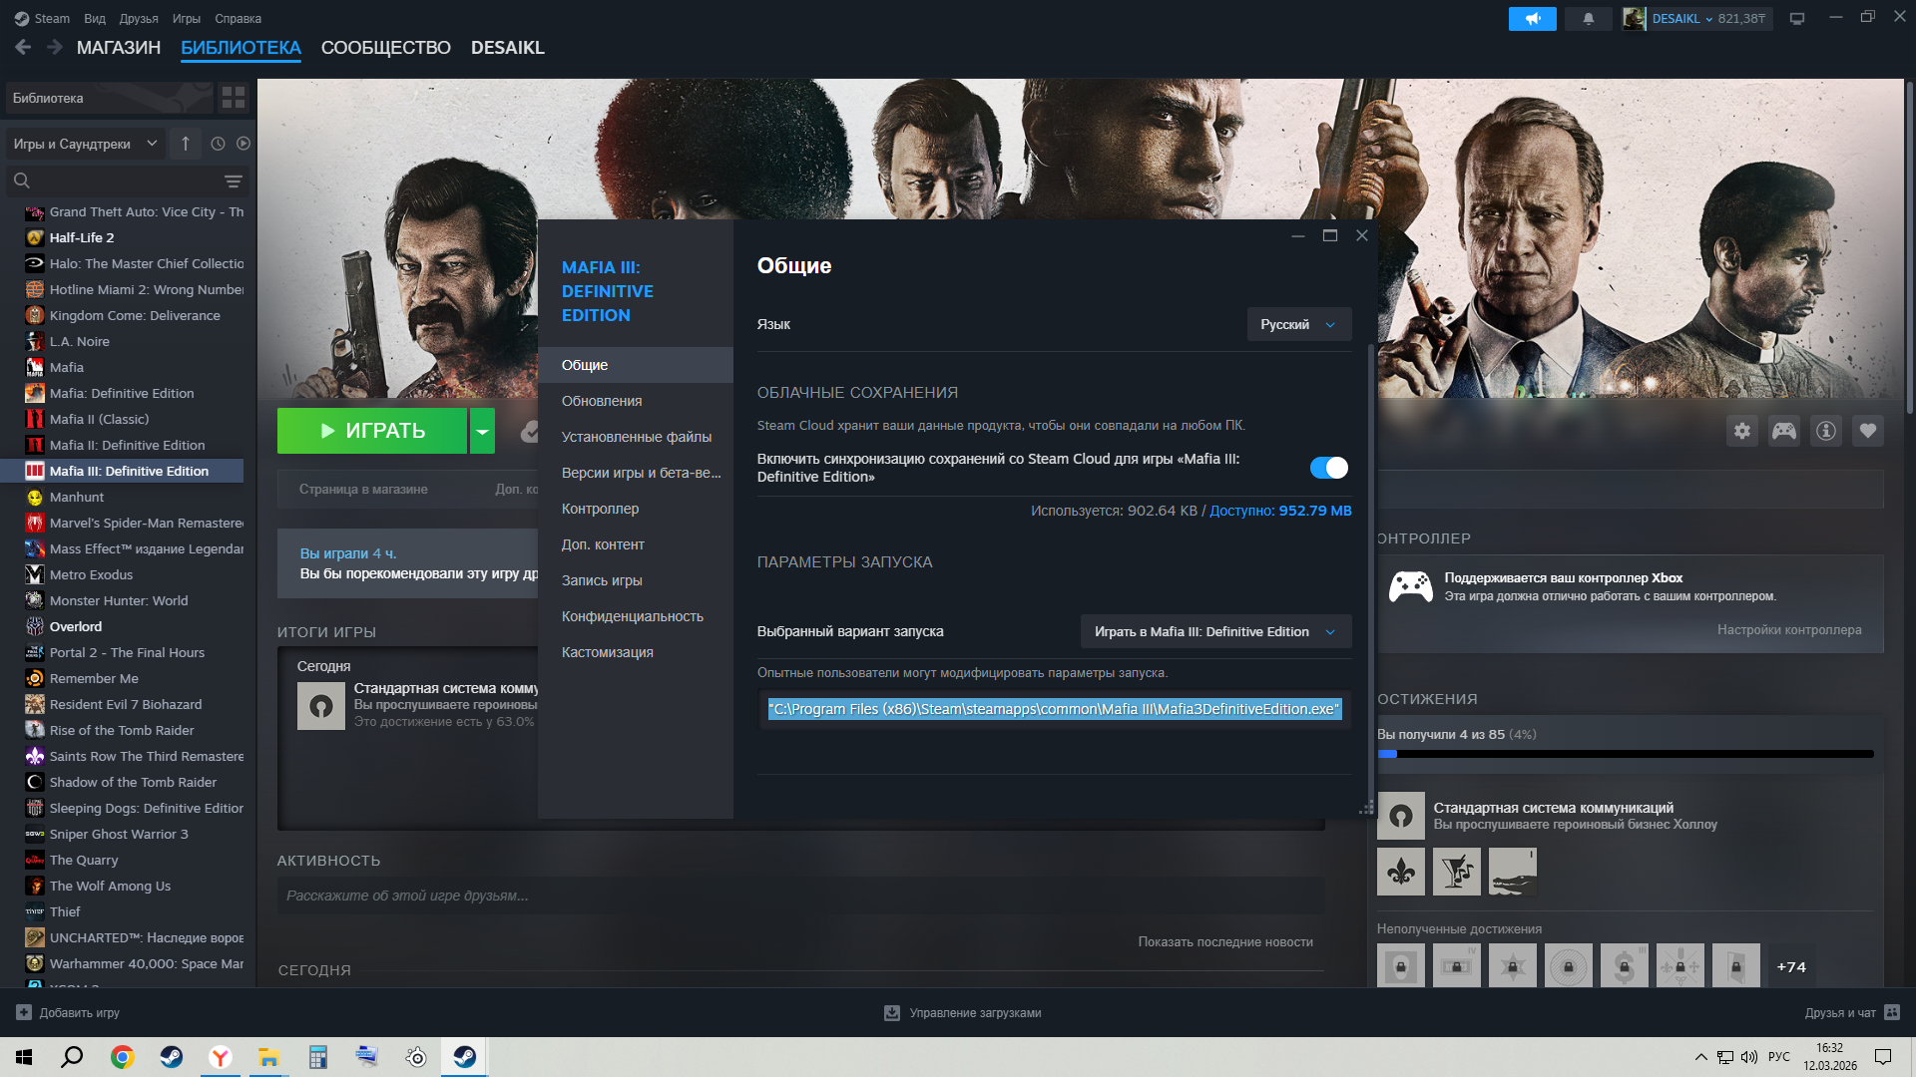Open Windows taskbar search

click(72, 1057)
